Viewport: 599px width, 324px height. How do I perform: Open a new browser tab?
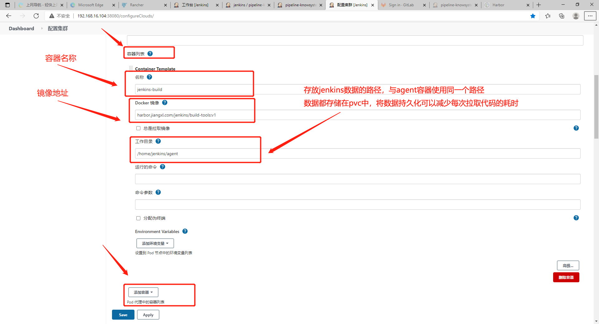pyautogui.click(x=538, y=5)
